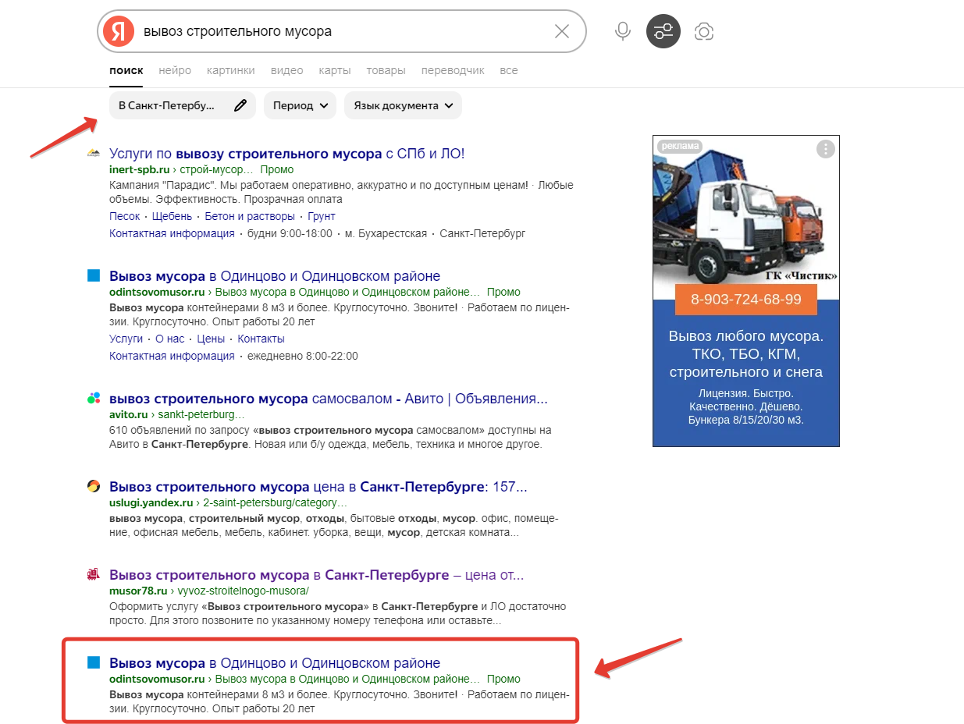Expand the Период dropdown
The height and width of the screenshot is (724, 964).
point(301,105)
